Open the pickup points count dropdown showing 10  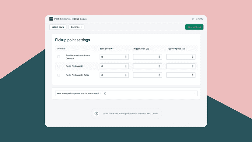pyautogui.click(x=150, y=93)
